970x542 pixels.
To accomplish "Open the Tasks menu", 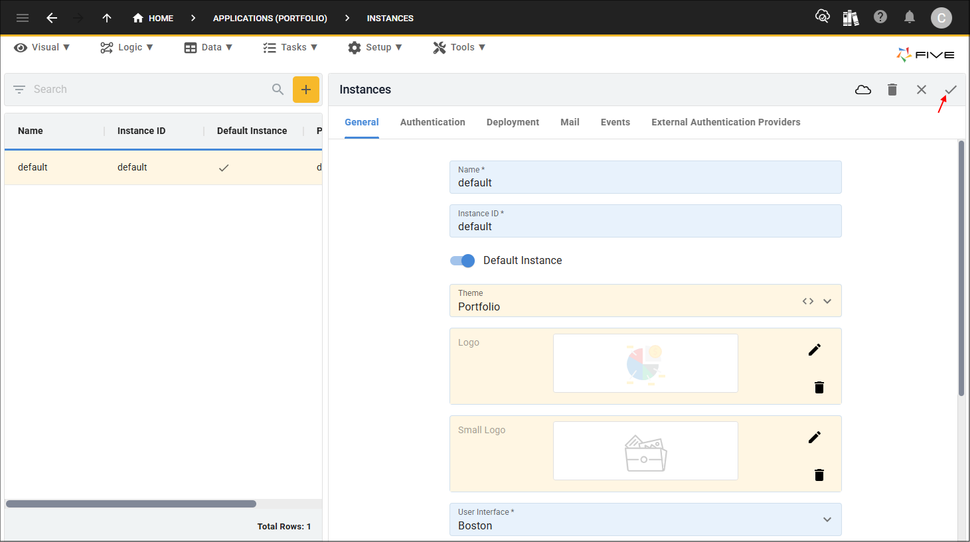I will pyautogui.click(x=290, y=47).
